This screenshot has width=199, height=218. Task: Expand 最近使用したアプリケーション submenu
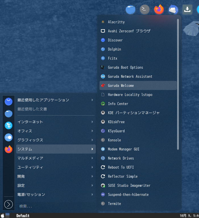point(56,100)
